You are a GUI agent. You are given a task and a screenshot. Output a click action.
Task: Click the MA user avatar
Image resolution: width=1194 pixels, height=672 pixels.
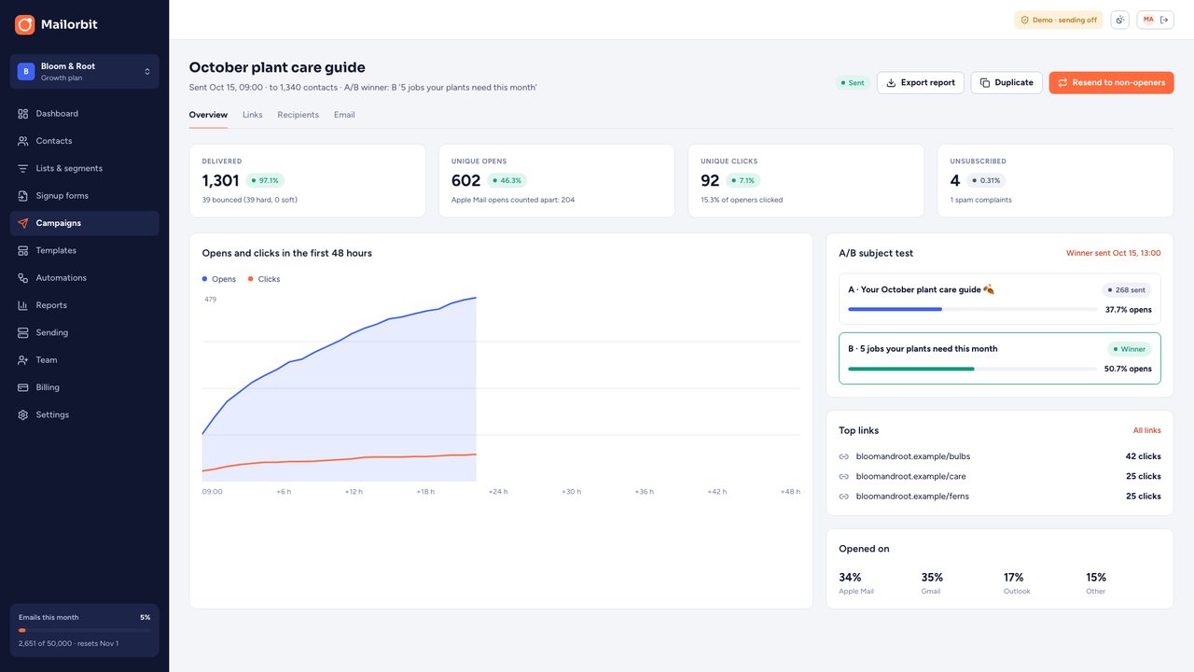[1148, 20]
